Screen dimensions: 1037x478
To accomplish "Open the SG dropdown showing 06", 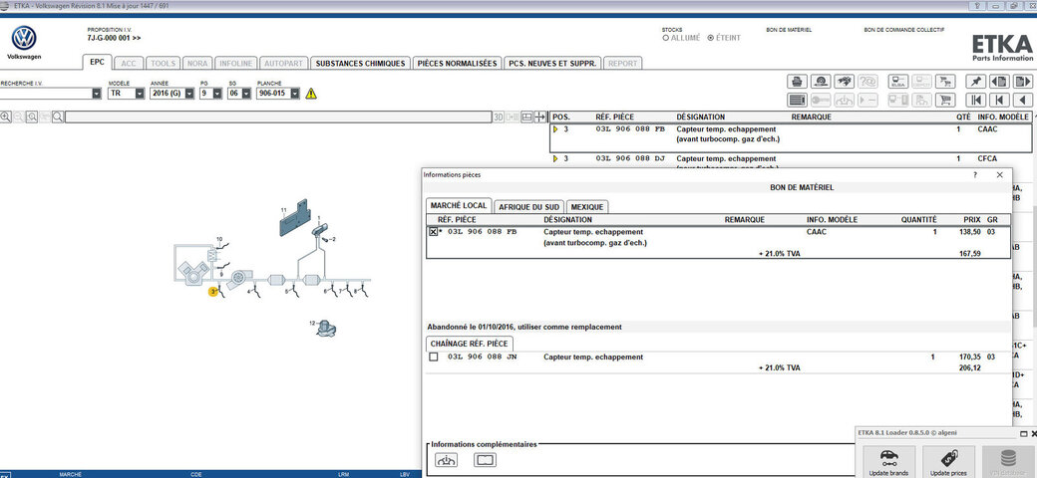I will 246,94.
